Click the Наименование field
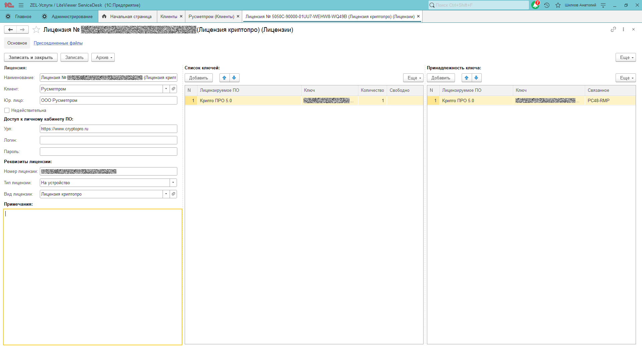642x348 pixels. pos(108,77)
